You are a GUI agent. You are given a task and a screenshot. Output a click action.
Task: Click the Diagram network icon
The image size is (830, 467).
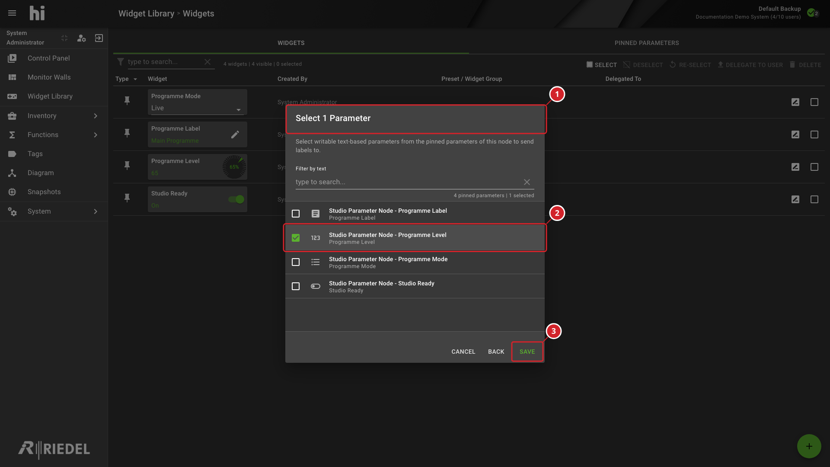click(x=12, y=173)
